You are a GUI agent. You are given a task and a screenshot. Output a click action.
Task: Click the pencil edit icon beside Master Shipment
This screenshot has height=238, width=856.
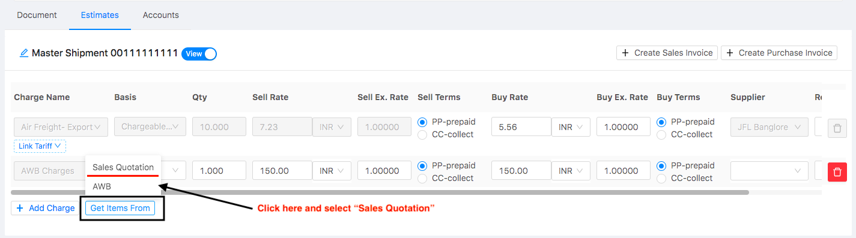(x=24, y=53)
